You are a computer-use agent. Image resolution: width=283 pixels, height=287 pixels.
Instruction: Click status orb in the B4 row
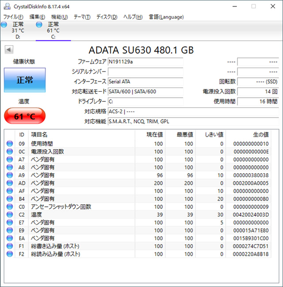10,198
